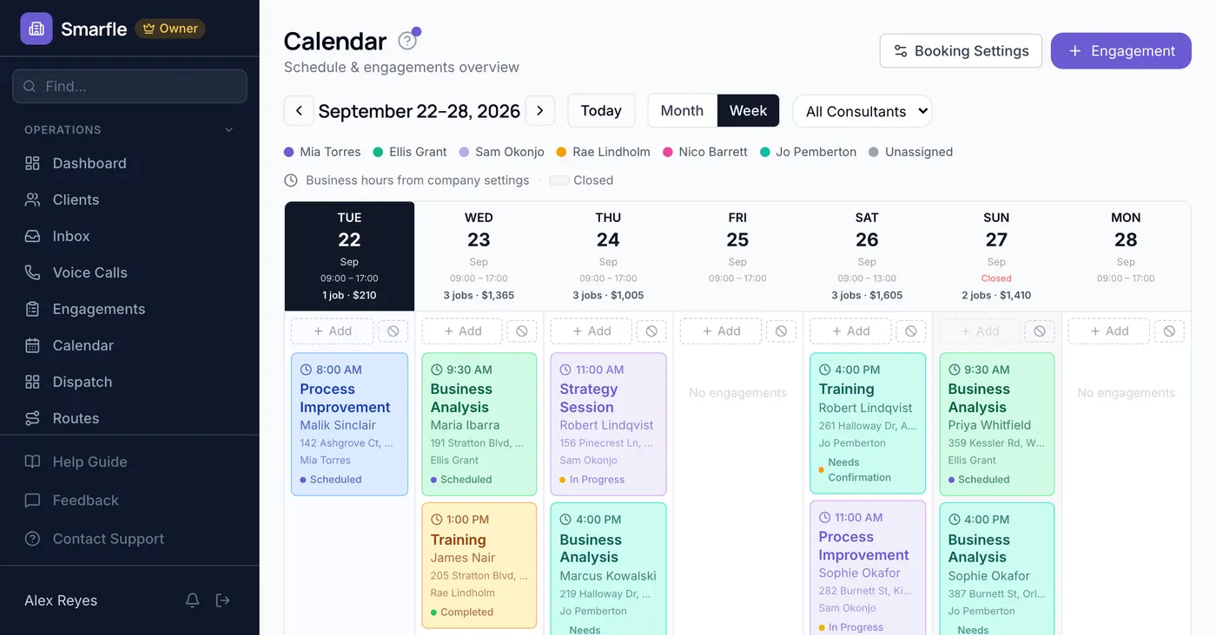Block Tuesday 22 with the ban icon
Image resolution: width=1216 pixels, height=635 pixels.
click(x=393, y=331)
